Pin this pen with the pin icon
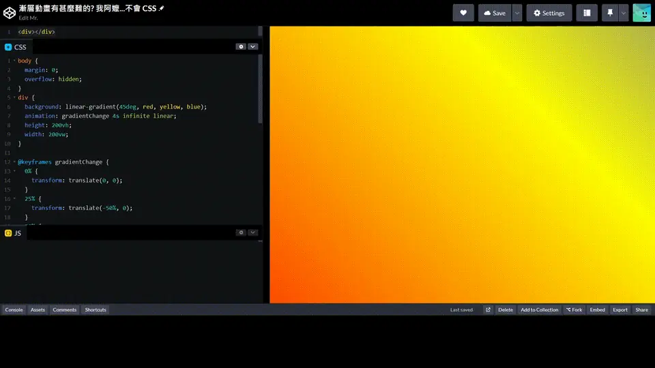This screenshot has height=368, width=655. pyautogui.click(x=610, y=13)
